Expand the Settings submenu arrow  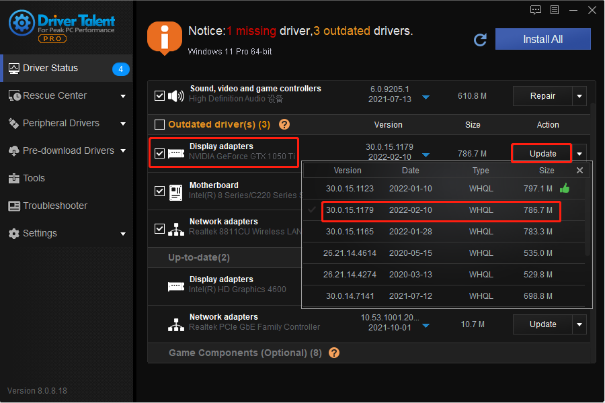click(123, 234)
